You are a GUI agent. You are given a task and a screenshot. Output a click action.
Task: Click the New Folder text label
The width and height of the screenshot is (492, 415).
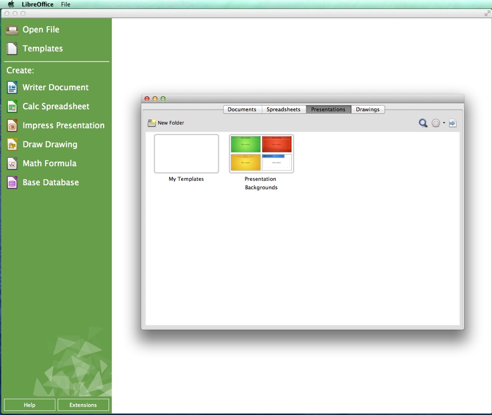pos(171,123)
